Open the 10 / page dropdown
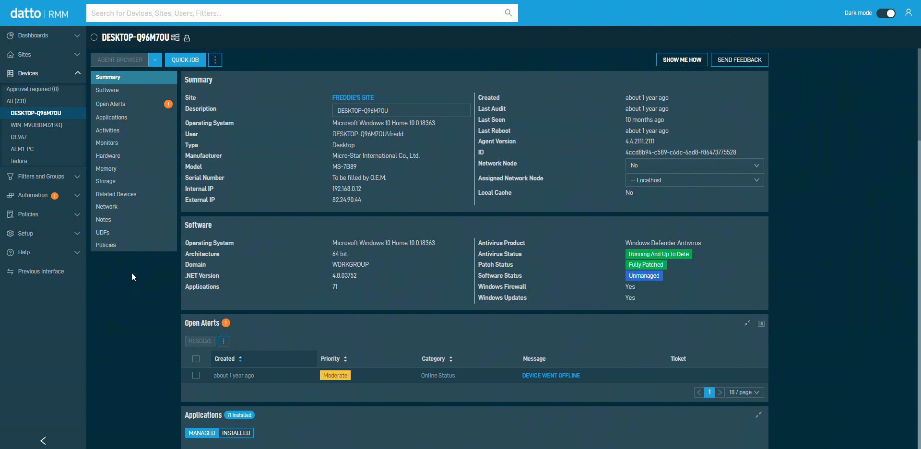921x449 pixels. [x=744, y=392]
